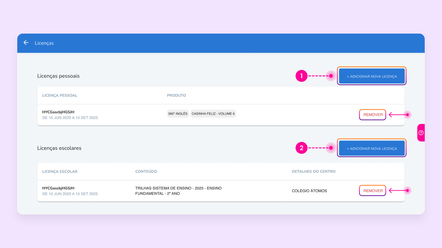This screenshot has height=248, width=442.
Task: Click the Licenças pessoais section heading
Action: [58, 76]
